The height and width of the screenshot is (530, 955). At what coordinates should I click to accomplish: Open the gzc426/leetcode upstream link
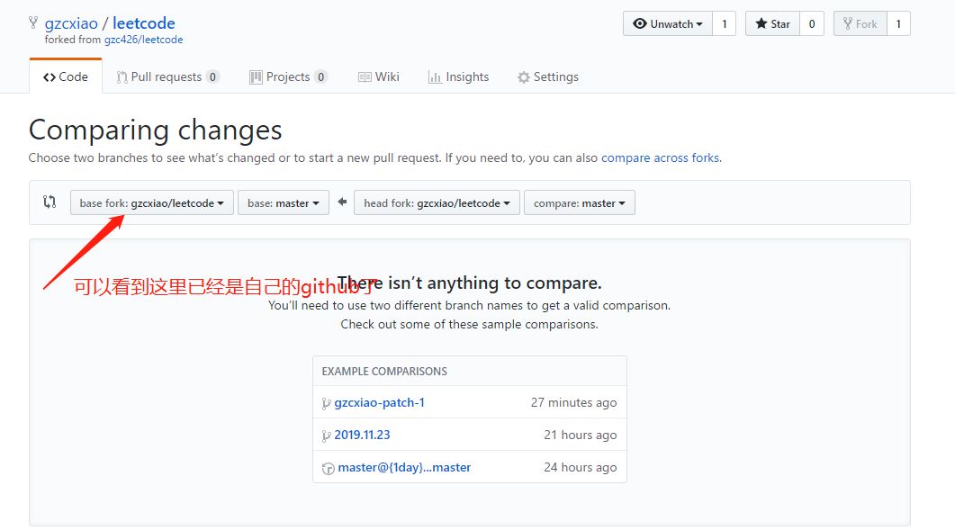pyautogui.click(x=143, y=40)
